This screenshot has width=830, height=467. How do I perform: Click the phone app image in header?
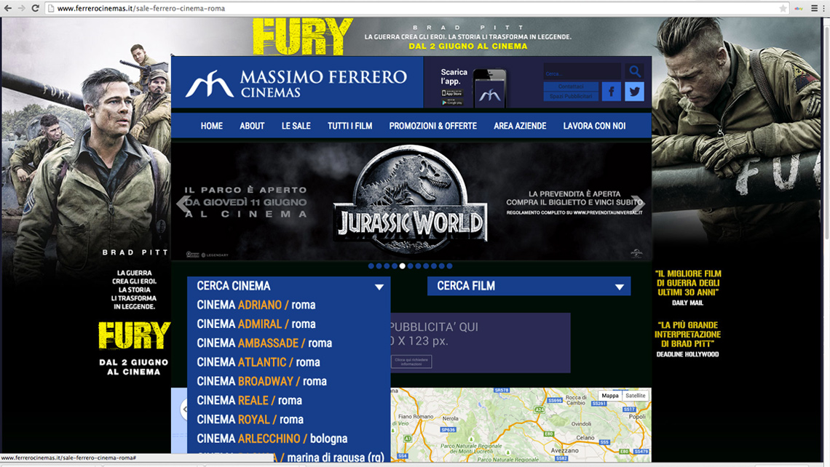tap(490, 88)
